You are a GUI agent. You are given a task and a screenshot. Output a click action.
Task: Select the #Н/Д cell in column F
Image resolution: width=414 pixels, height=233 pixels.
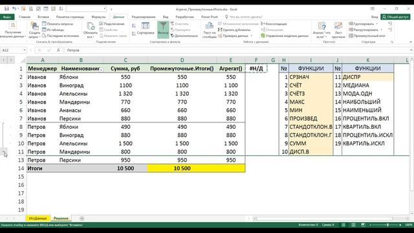click(256, 69)
